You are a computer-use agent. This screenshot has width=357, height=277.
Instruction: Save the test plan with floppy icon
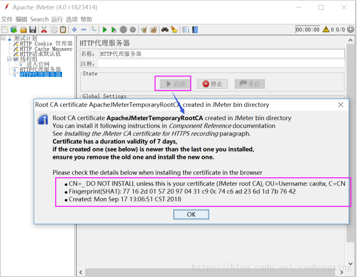[33, 30]
